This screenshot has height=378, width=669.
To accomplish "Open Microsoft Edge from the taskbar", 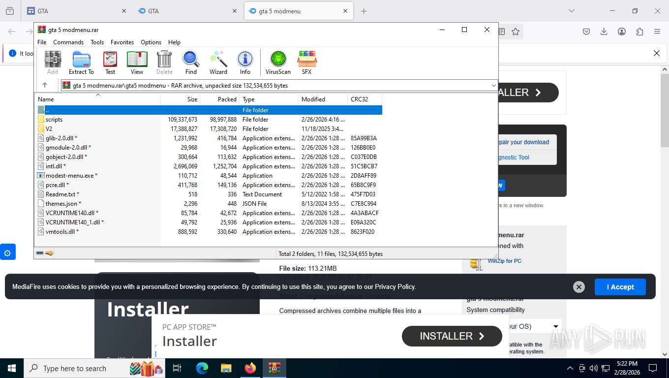I will (202, 368).
